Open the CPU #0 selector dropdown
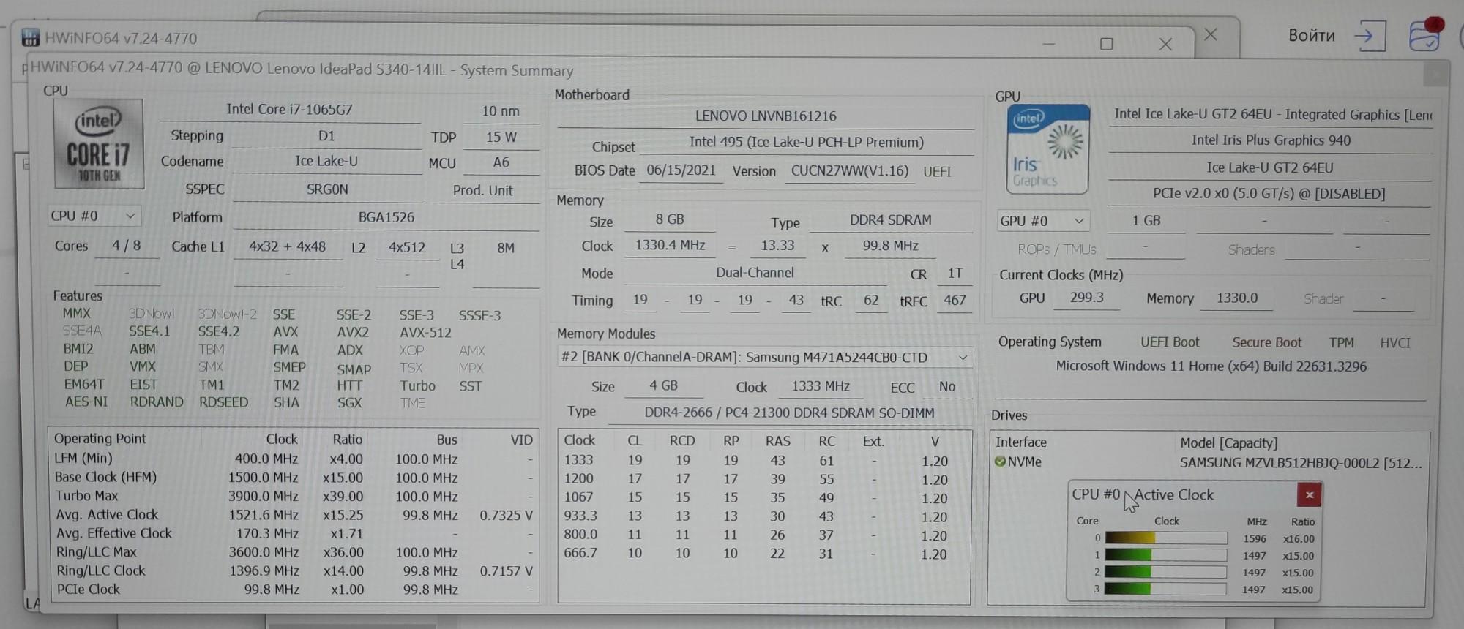This screenshot has height=629, width=1464. click(x=94, y=216)
